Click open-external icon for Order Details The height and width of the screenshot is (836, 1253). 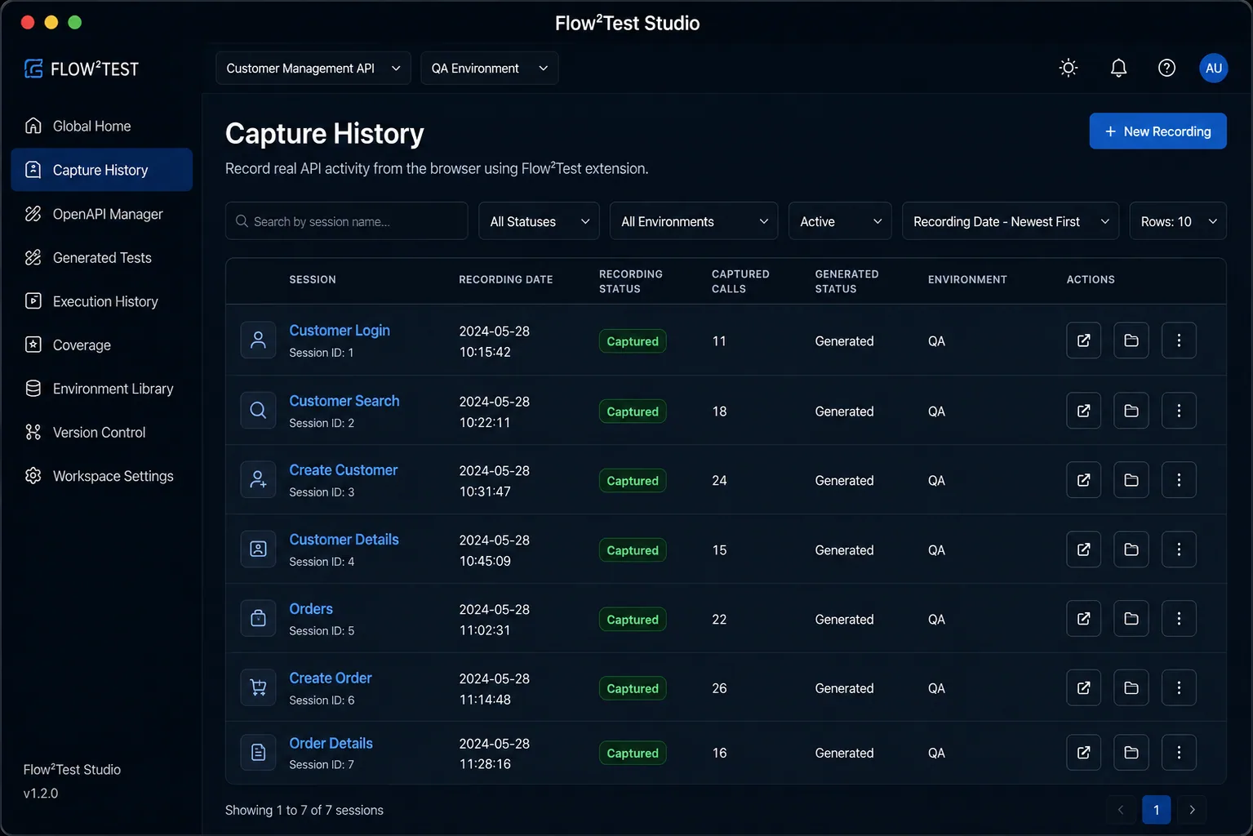point(1083,753)
